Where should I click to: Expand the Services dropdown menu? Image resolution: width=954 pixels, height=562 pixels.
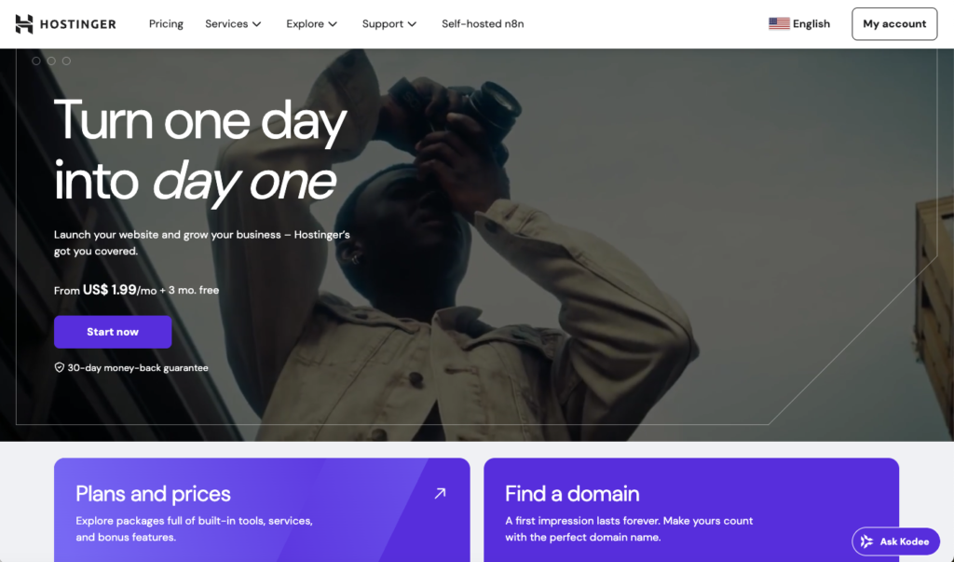click(x=233, y=23)
